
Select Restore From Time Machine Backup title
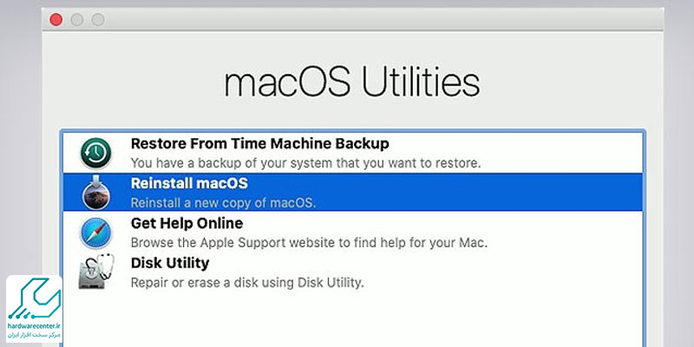click(x=259, y=143)
